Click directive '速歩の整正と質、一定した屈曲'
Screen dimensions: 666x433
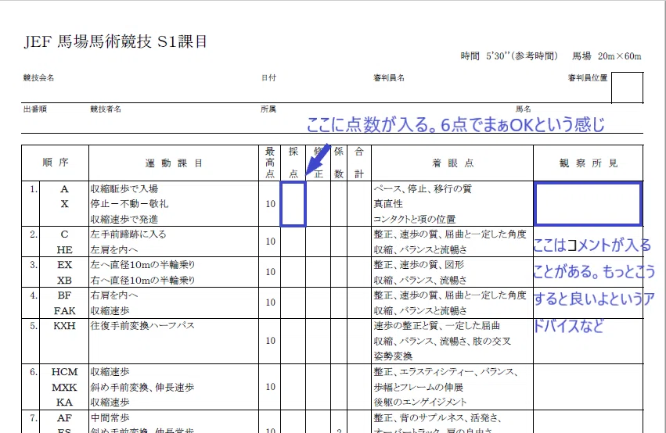(x=437, y=326)
